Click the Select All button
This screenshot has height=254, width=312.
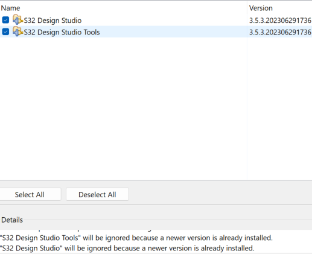click(x=30, y=194)
